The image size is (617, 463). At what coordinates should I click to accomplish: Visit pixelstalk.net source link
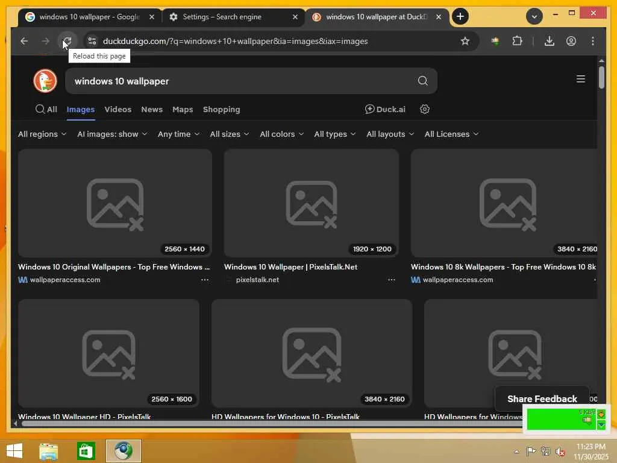(x=257, y=280)
